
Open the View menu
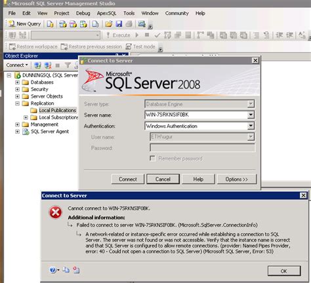point(42,13)
